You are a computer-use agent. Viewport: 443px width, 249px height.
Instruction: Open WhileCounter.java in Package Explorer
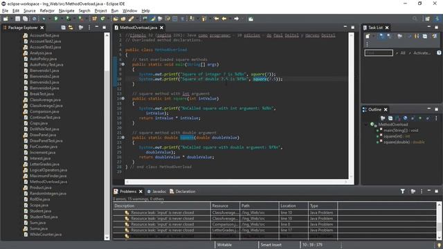click(x=46, y=234)
